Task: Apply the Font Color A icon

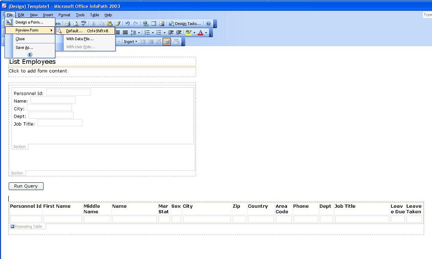Action: (x=201, y=32)
